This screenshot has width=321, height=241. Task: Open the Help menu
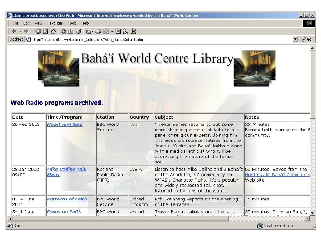tap(85, 23)
